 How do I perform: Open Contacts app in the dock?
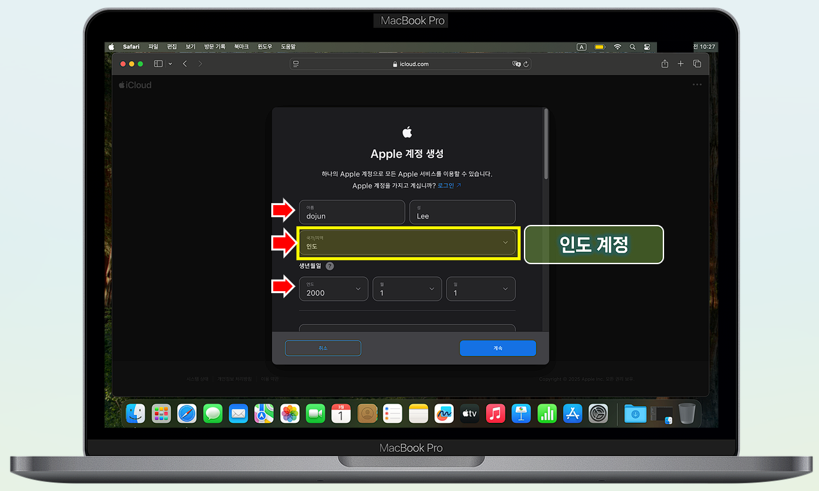[366, 413]
